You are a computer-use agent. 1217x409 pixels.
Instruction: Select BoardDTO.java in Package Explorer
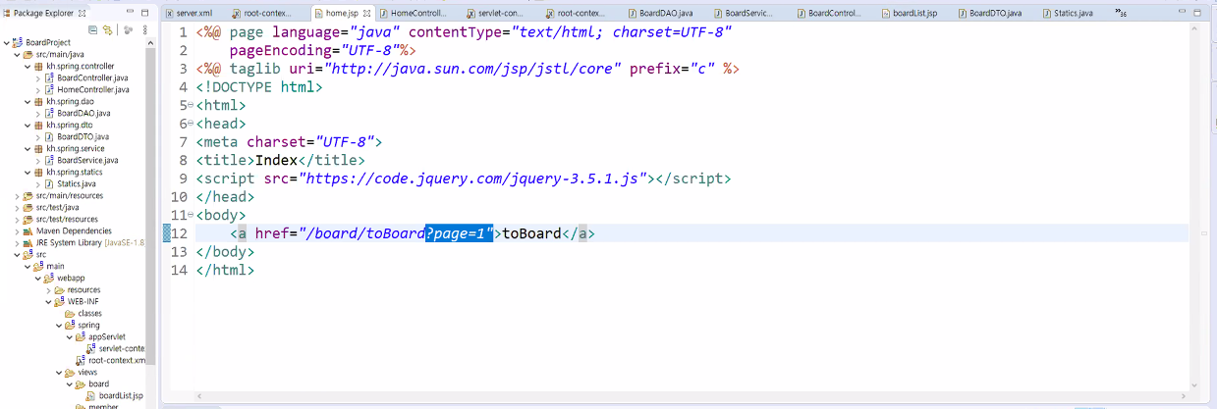(x=83, y=136)
